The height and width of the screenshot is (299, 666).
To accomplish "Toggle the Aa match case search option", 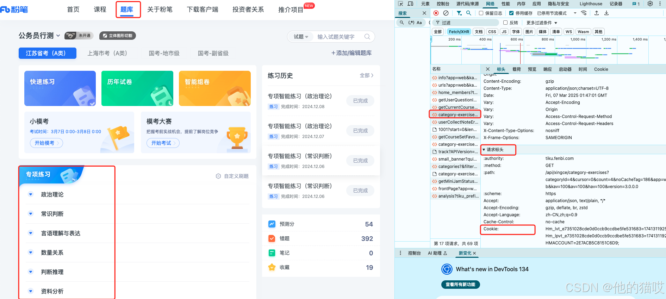I will (419, 23).
